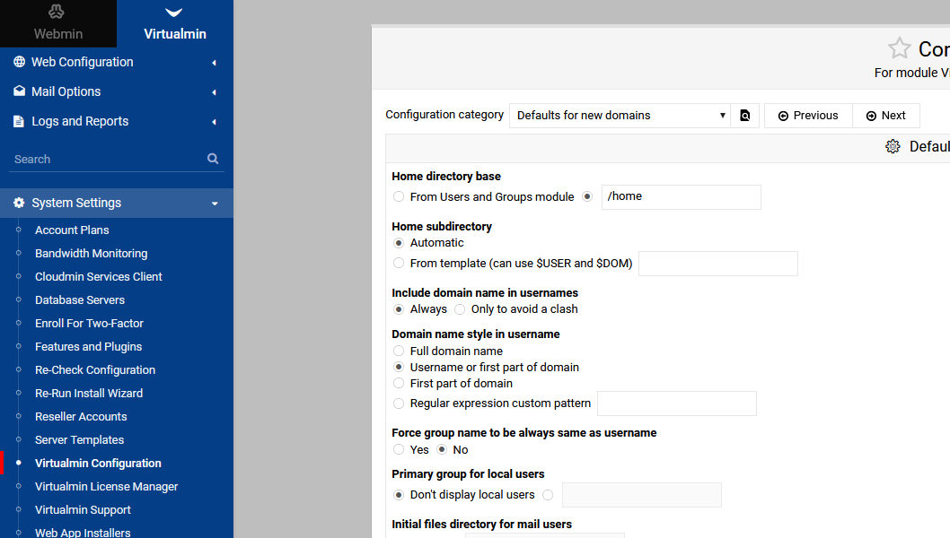
Task: Click the envelope icon beside Mail Options
Action: tap(20, 91)
